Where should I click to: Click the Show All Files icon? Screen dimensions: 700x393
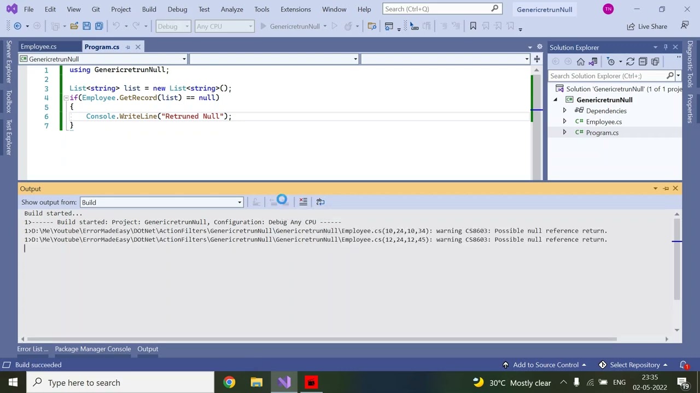pyautogui.click(x=655, y=62)
